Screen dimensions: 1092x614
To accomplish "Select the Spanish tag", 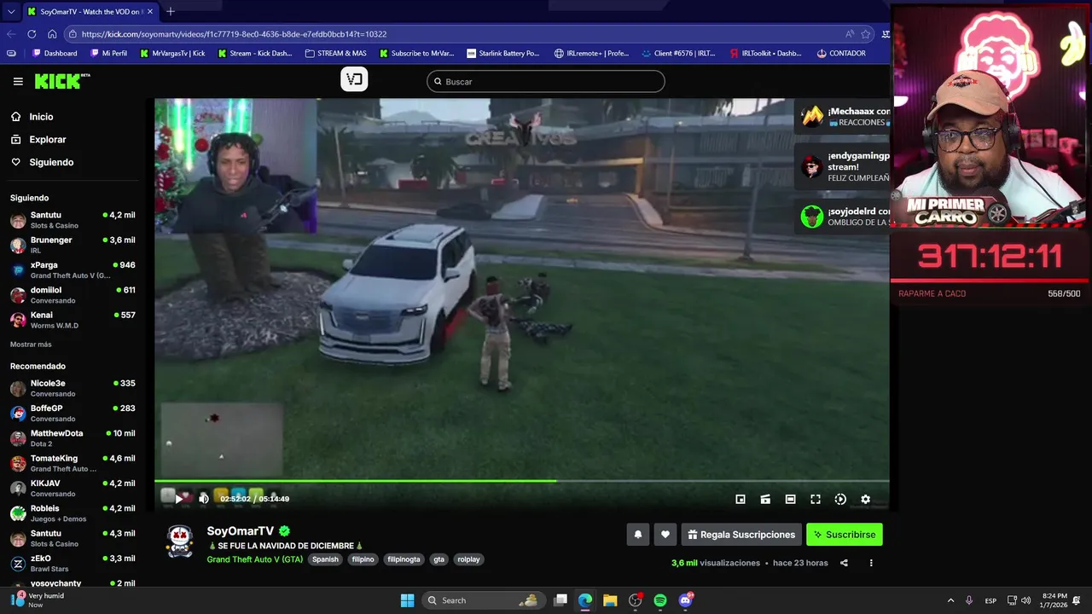I will pyautogui.click(x=325, y=559).
